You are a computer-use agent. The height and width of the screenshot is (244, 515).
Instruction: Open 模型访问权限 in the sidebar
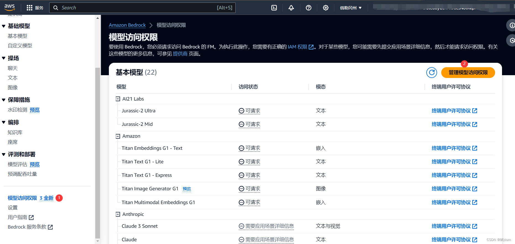coord(22,198)
